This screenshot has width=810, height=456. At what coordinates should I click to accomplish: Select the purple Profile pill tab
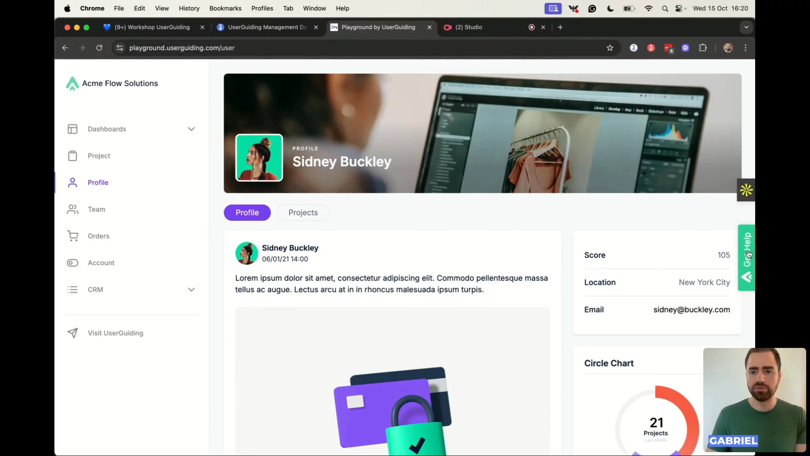(x=247, y=212)
